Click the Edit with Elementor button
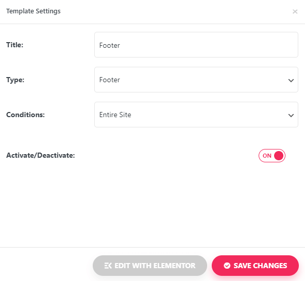 [x=150, y=266]
